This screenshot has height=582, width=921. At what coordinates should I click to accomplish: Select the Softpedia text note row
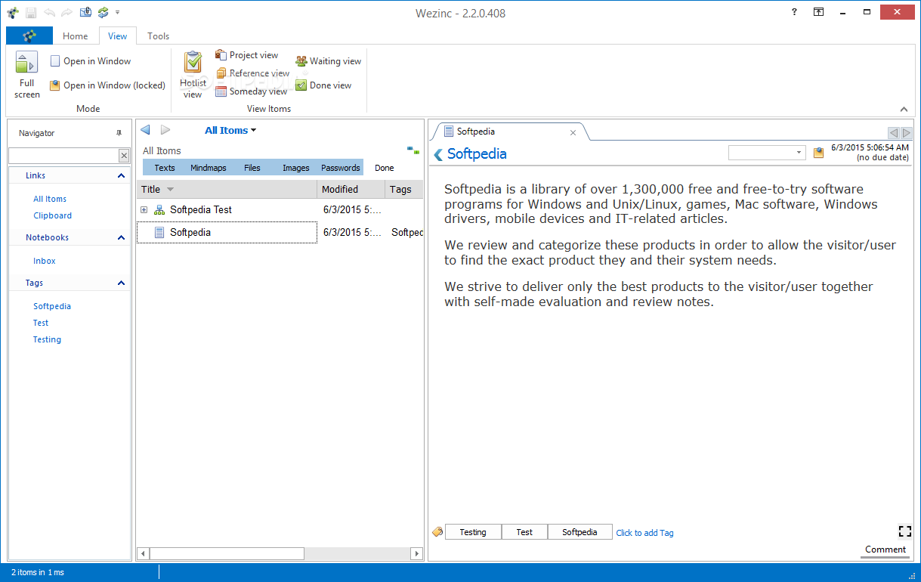pos(280,232)
